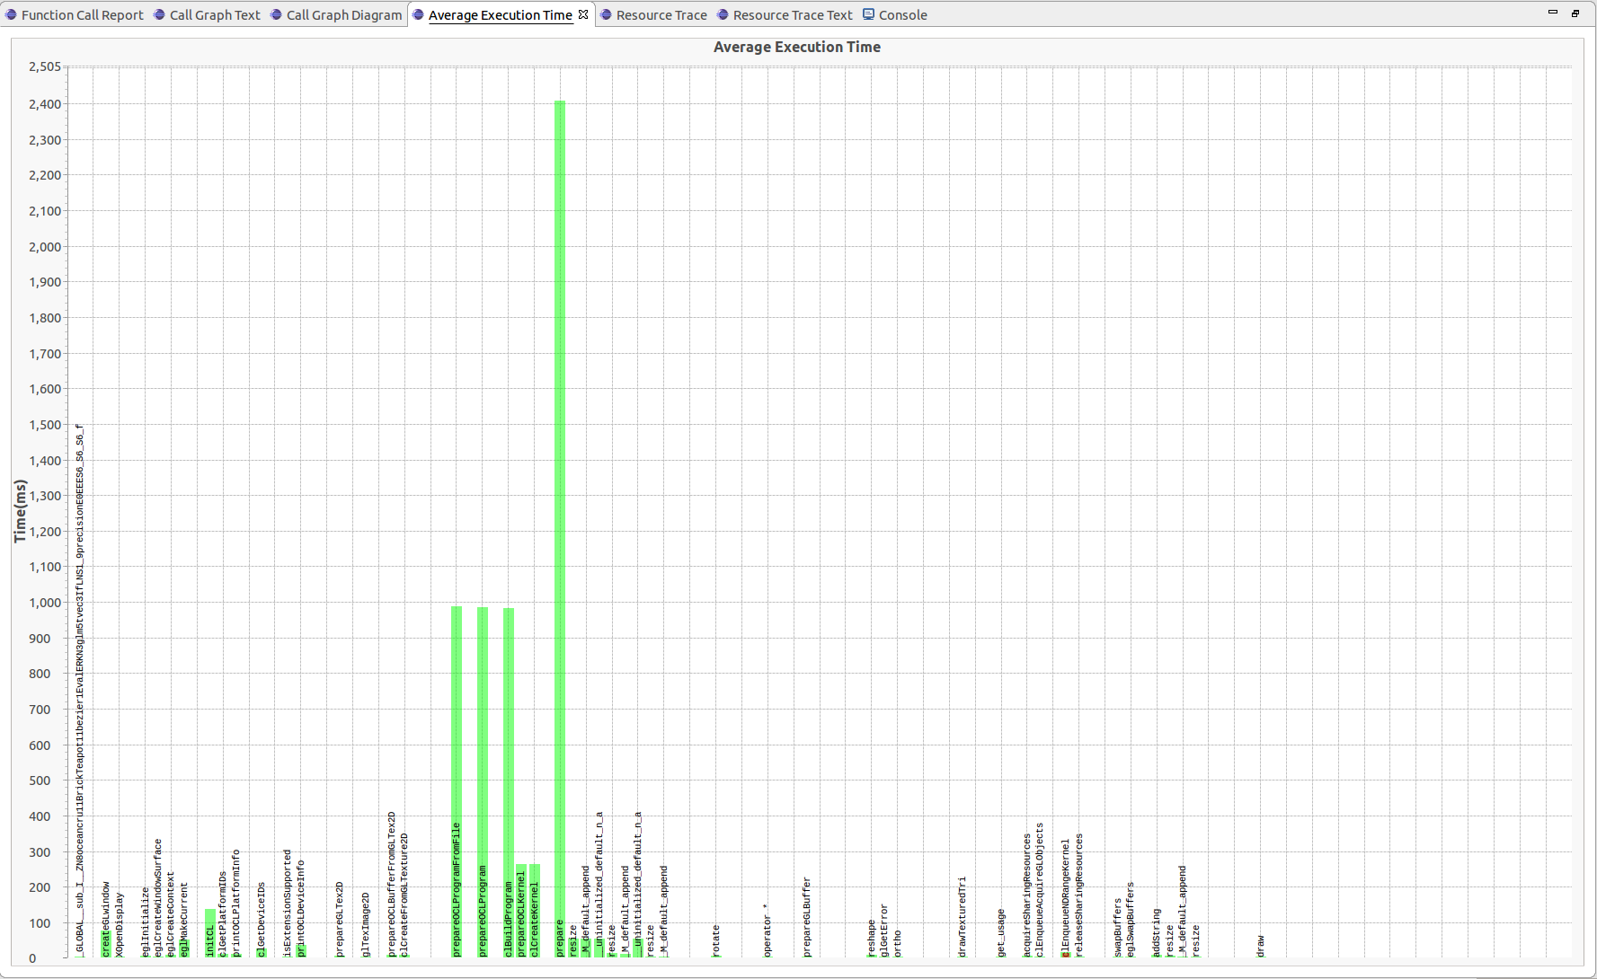1597x979 pixels.
Task: Select the prepareOCLProgramFromFile bar
Action: coord(457,719)
